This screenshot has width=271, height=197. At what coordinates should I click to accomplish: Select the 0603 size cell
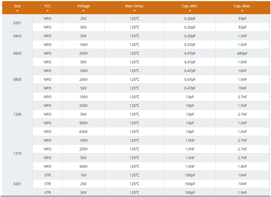17,53
